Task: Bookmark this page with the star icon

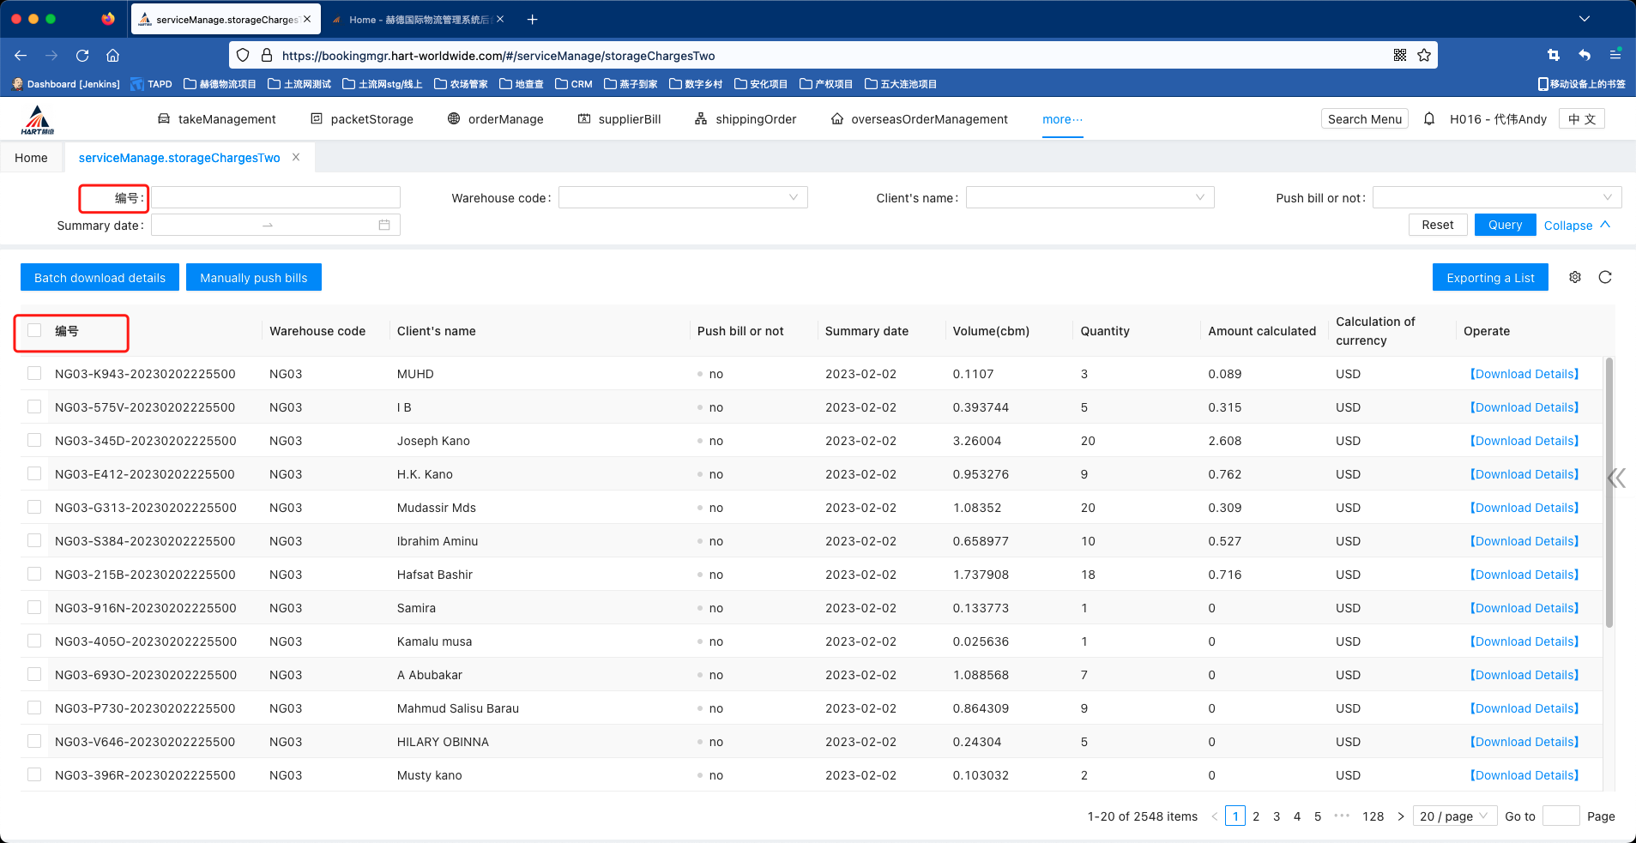Action: (1424, 56)
